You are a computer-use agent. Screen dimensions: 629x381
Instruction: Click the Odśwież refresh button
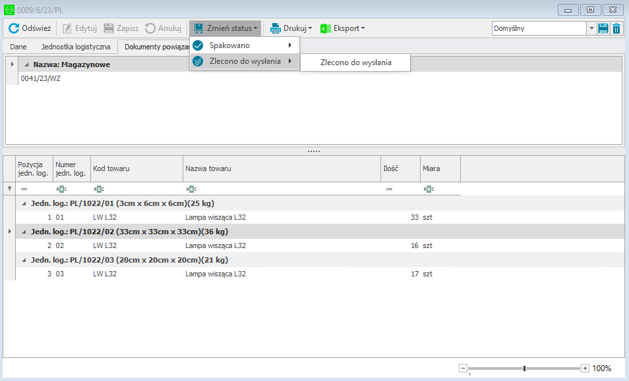point(30,28)
